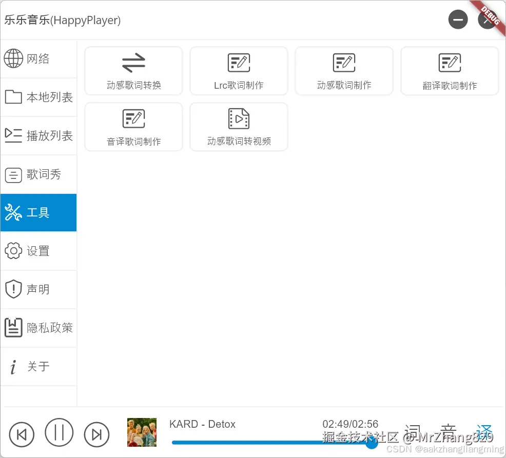
Task: Launch the 动感歌词转视频 video converter
Action: (x=239, y=127)
